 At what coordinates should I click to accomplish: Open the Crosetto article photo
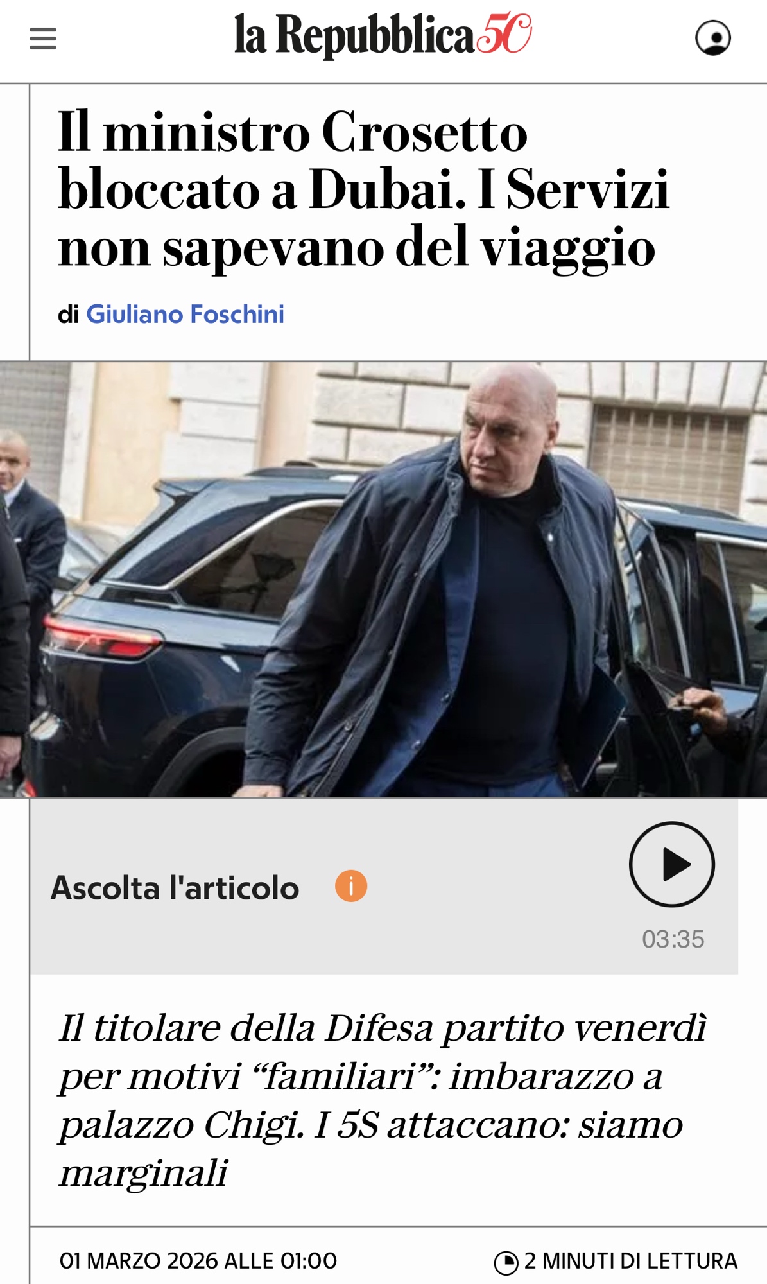click(x=383, y=579)
